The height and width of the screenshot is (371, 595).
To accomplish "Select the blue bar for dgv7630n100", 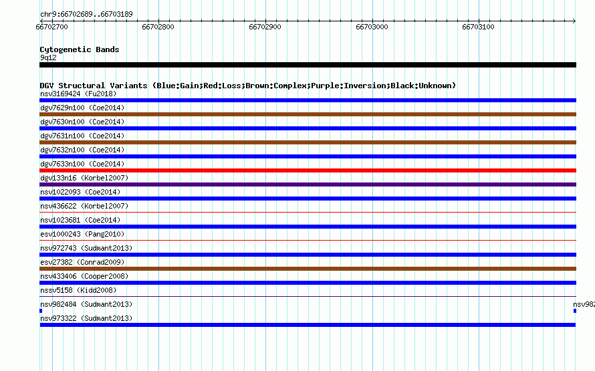I will (308, 128).
